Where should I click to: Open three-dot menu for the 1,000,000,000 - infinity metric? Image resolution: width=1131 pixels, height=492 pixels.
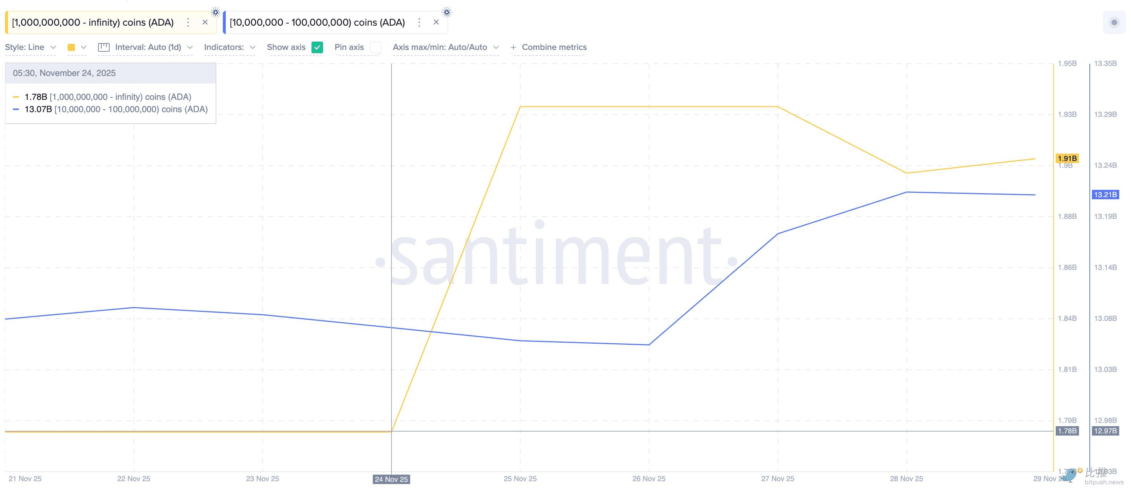coord(188,22)
